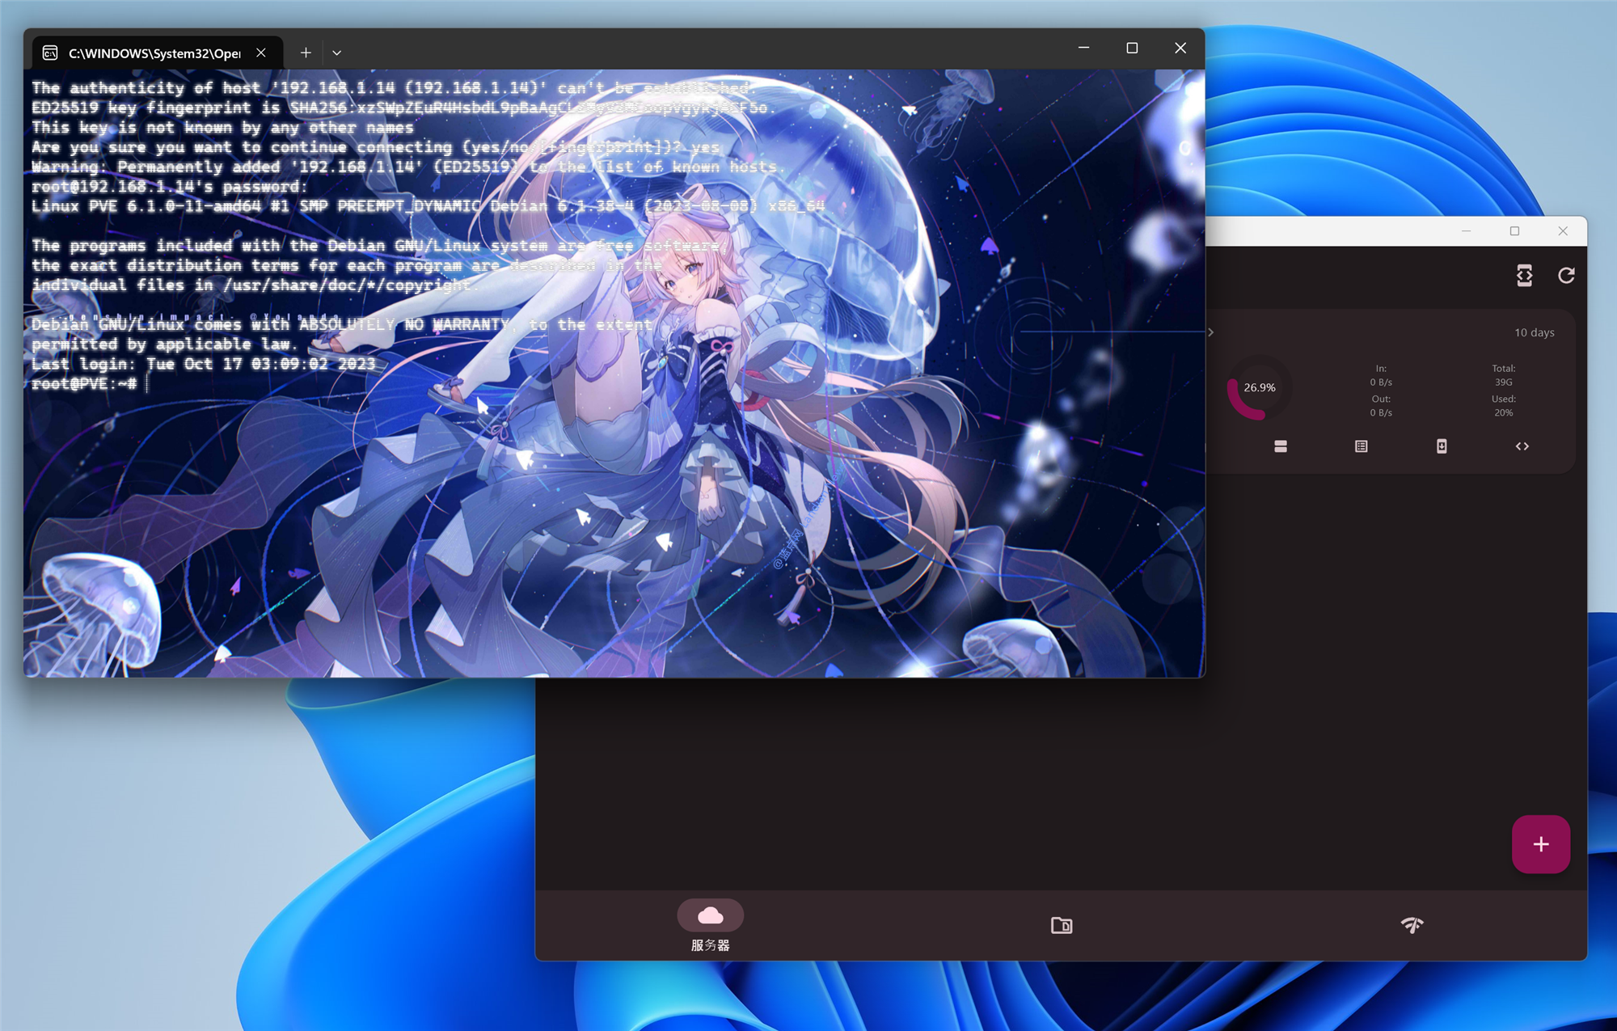Open the code snippets icon beside refresh
Viewport: 1617px width, 1031px height.
pyautogui.click(x=1524, y=276)
